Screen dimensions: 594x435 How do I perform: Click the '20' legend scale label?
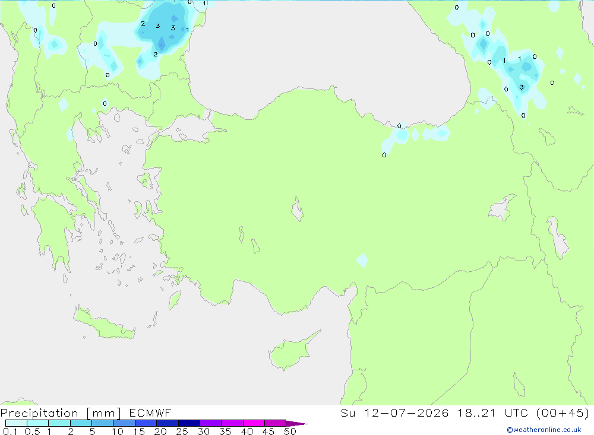pyautogui.click(x=160, y=431)
